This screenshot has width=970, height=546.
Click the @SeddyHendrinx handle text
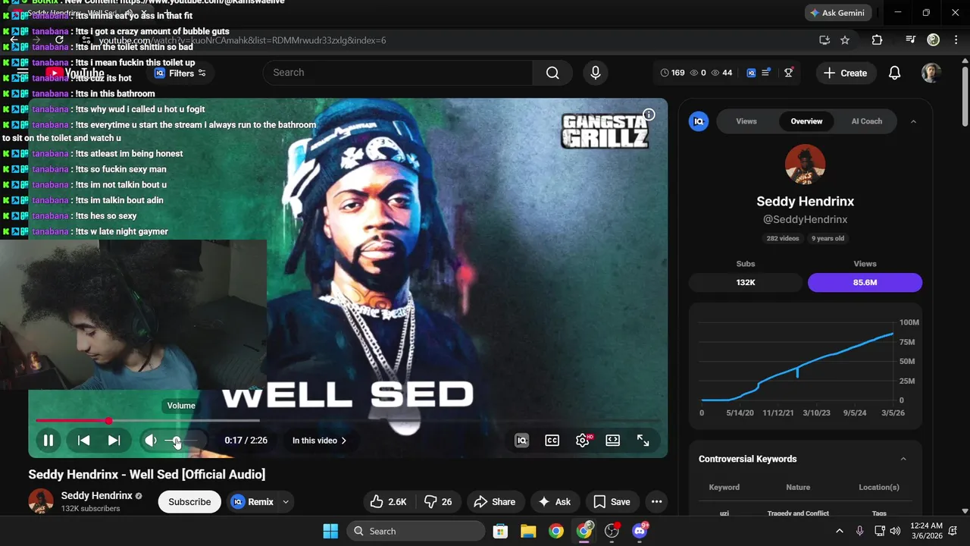[x=805, y=219]
